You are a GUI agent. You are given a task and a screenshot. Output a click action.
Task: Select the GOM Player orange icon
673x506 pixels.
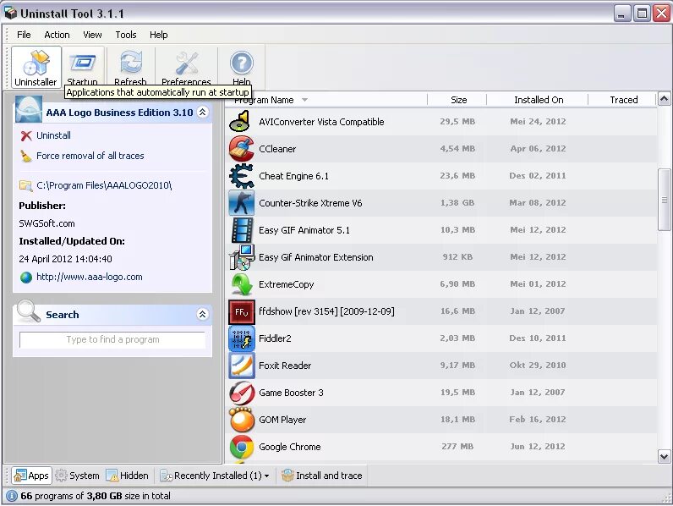click(241, 420)
